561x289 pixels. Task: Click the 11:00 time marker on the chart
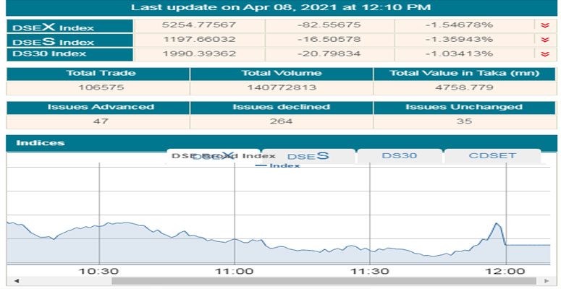pyautogui.click(x=234, y=271)
